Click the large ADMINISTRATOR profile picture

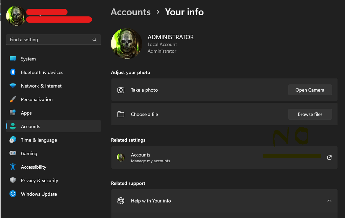pyautogui.click(x=127, y=44)
